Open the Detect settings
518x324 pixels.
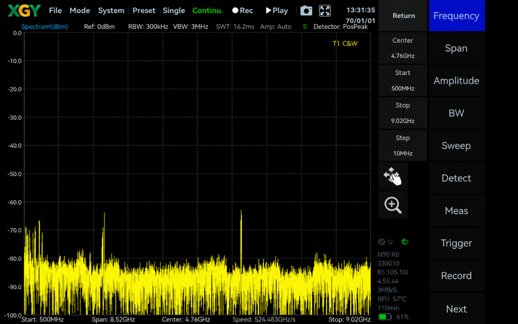[x=457, y=178]
